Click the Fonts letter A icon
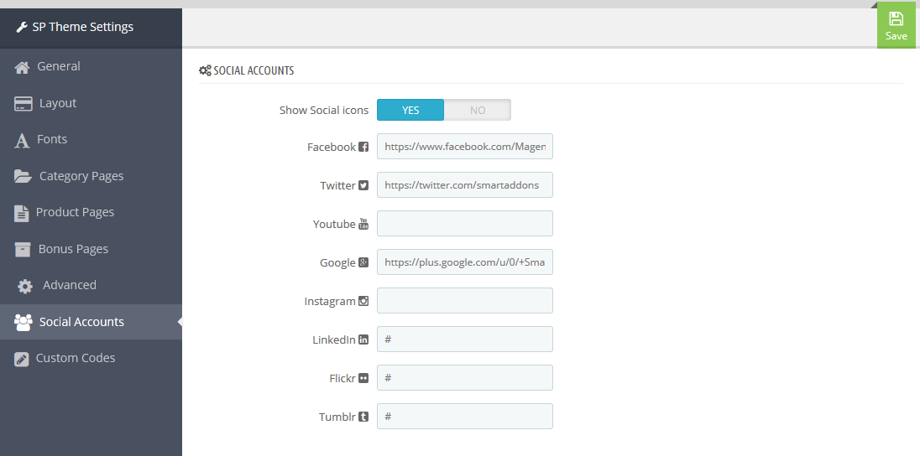920x456 pixels. [22, 141]
